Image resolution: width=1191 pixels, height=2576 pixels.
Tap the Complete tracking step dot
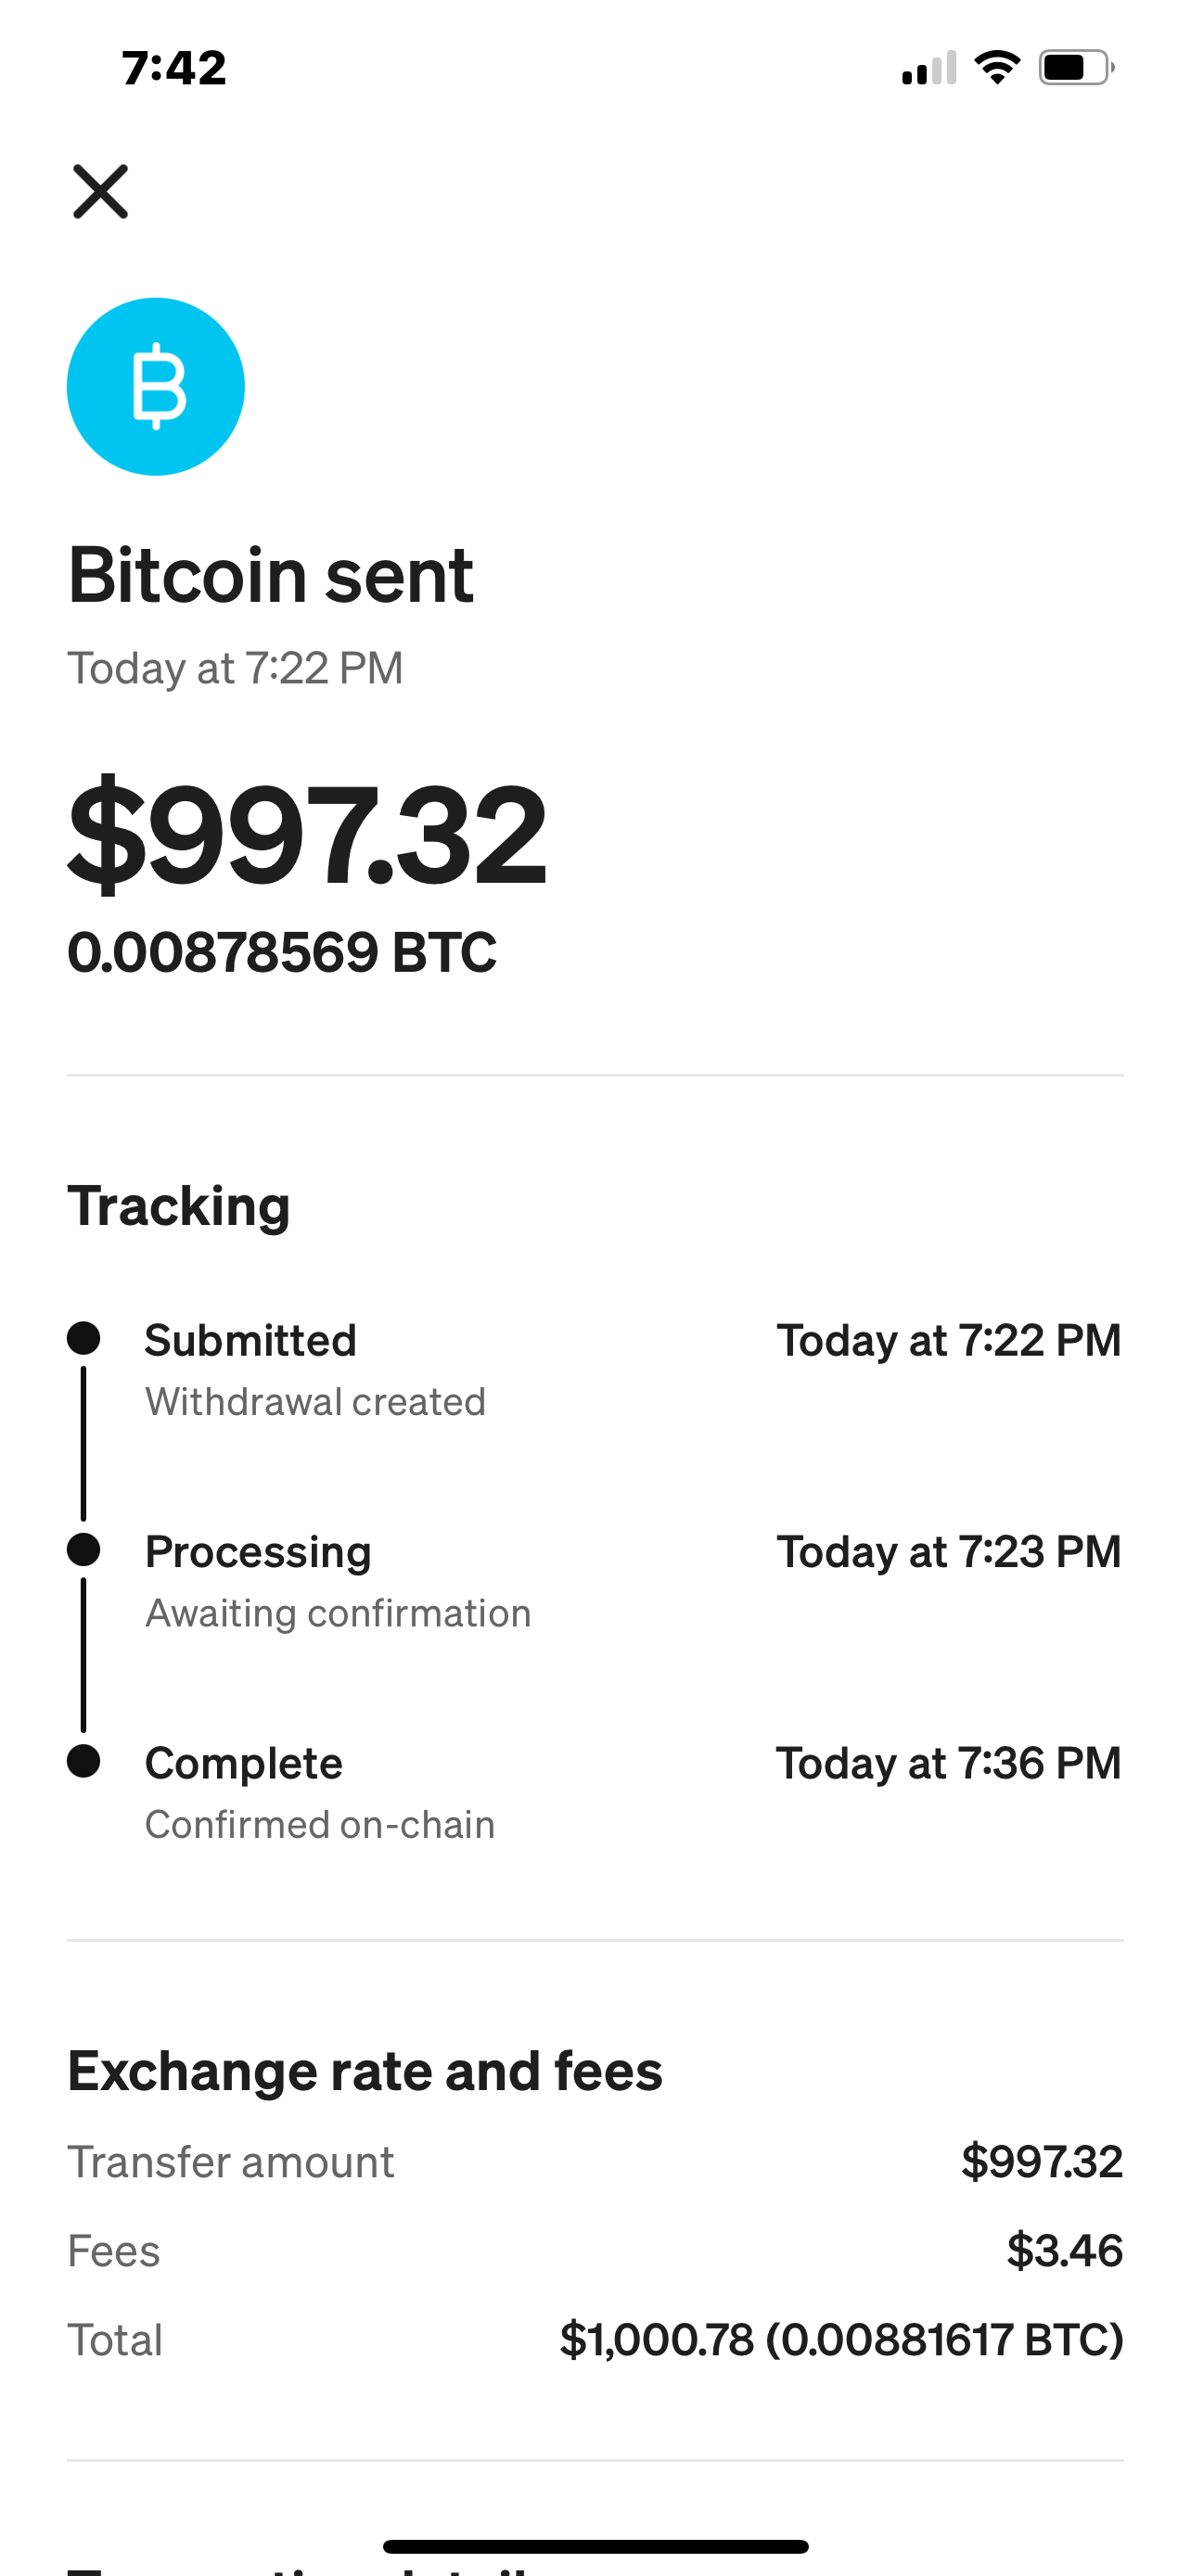84,1761
